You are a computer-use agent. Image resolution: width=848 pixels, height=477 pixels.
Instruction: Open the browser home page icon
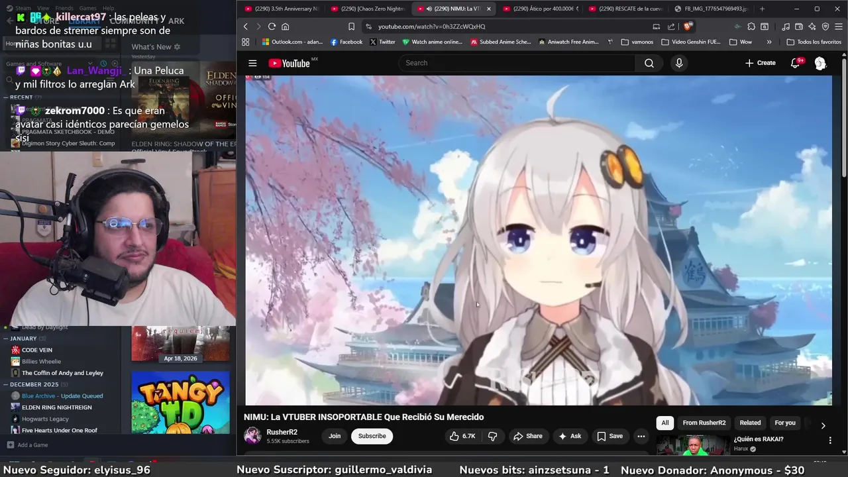pyautogui.click(x=286, y=26)
